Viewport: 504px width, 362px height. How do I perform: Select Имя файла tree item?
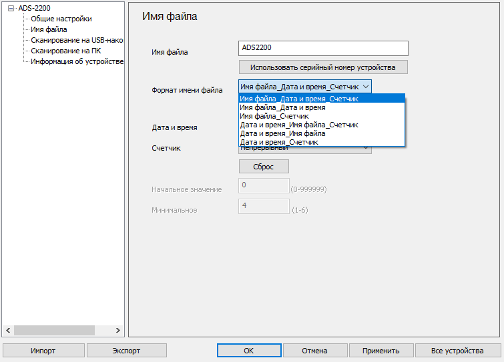49,29
